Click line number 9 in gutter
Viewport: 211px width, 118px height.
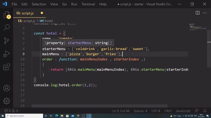23,54
